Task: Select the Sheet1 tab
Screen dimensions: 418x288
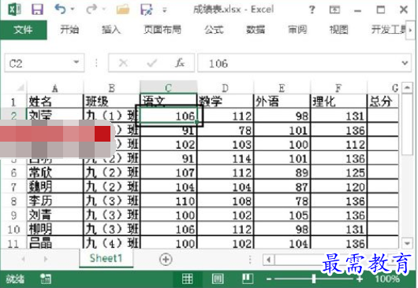Action: 106,258
